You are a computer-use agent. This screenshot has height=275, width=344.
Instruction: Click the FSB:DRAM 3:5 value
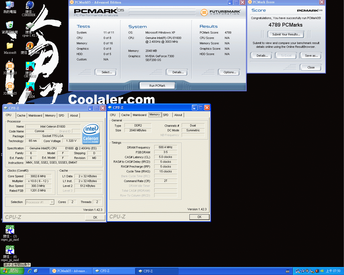point(166,152)
